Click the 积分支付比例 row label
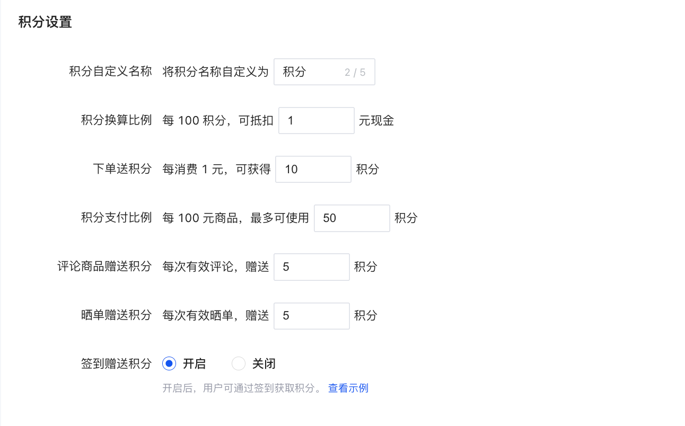This screenshot has height=426, width=685. point(116,218)
